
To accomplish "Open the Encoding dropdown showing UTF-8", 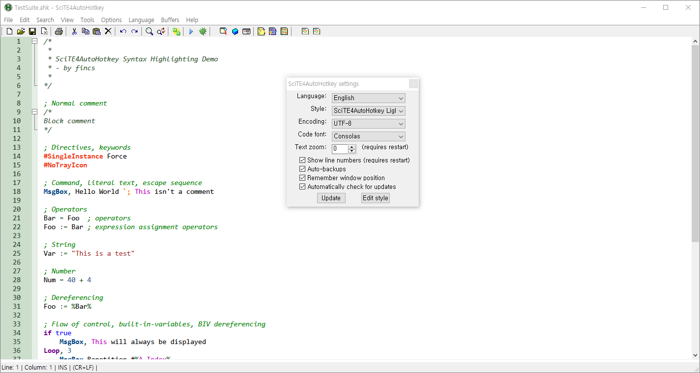I will click(369, 124).
